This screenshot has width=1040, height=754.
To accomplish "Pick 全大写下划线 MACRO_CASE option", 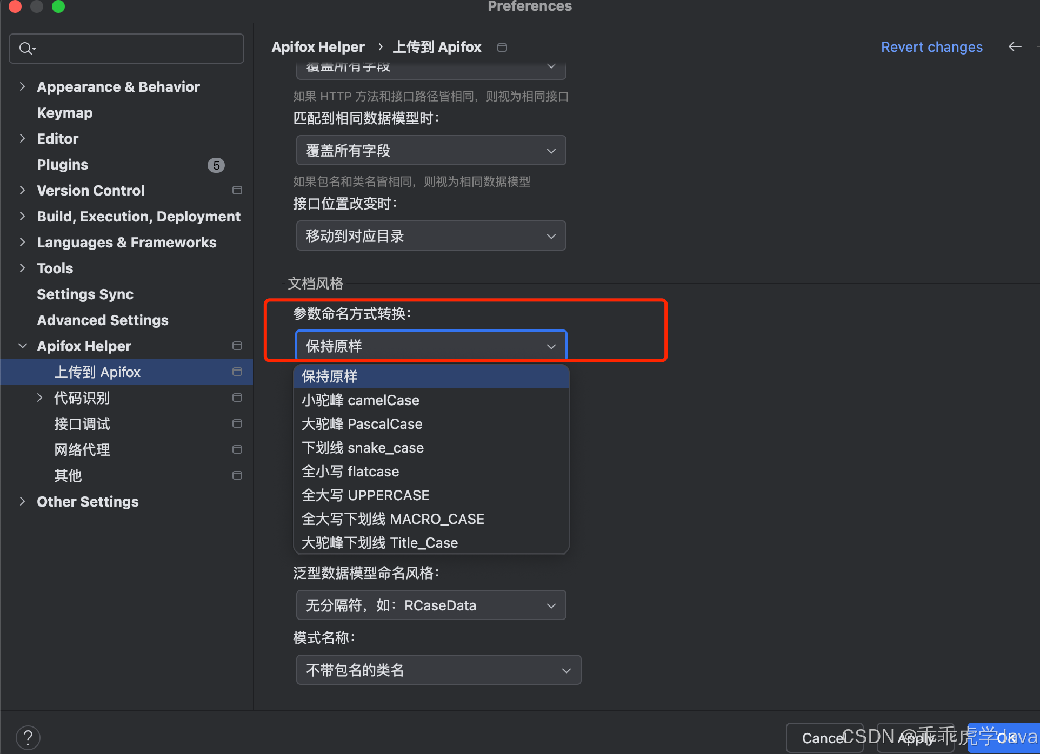I will (x=393, y=519).
